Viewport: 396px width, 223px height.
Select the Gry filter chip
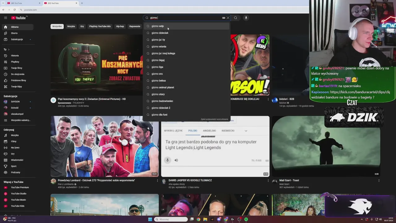(82, 26)
